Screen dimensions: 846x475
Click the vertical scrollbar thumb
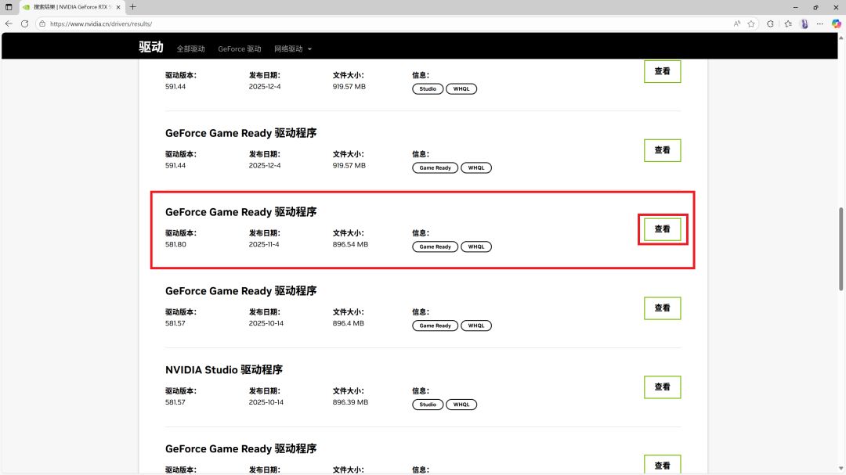pyautogui.click(x=841, y=249)
